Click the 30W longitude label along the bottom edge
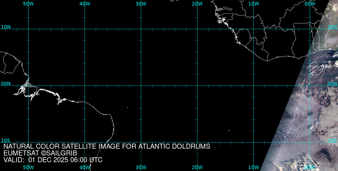The image size is (338, 171). 141,167
